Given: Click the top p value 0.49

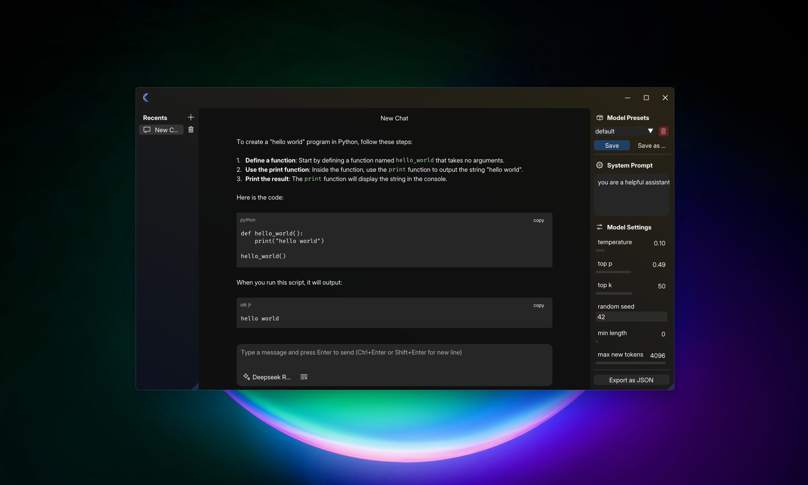Looking at the screenshot, I should pos(659,265).
